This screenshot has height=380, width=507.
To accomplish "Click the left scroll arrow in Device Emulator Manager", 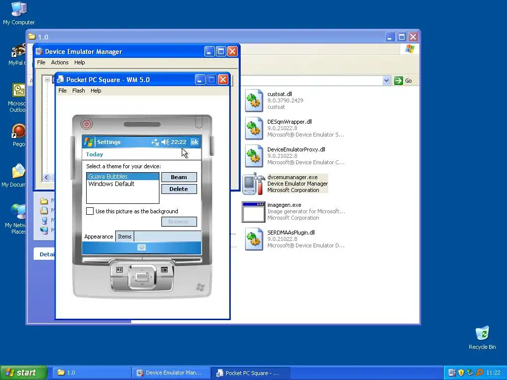I will point(47,177).
